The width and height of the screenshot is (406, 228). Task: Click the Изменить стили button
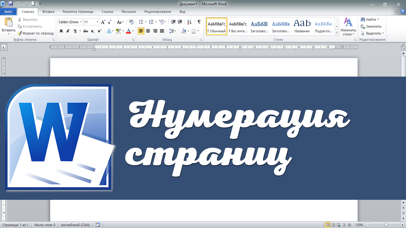tap(348, 27)
